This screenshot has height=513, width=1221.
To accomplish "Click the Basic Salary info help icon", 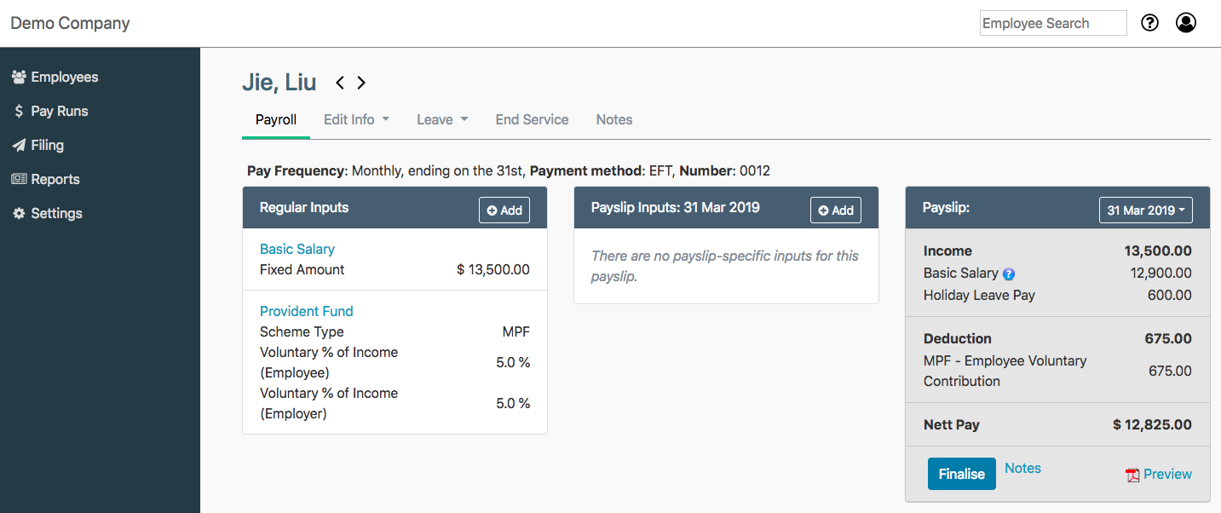I will click(1009, 274).
